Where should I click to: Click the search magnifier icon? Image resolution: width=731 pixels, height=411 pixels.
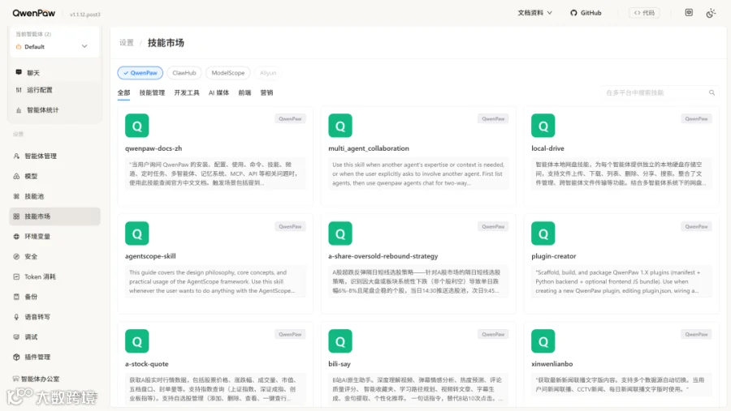(712, 92)
